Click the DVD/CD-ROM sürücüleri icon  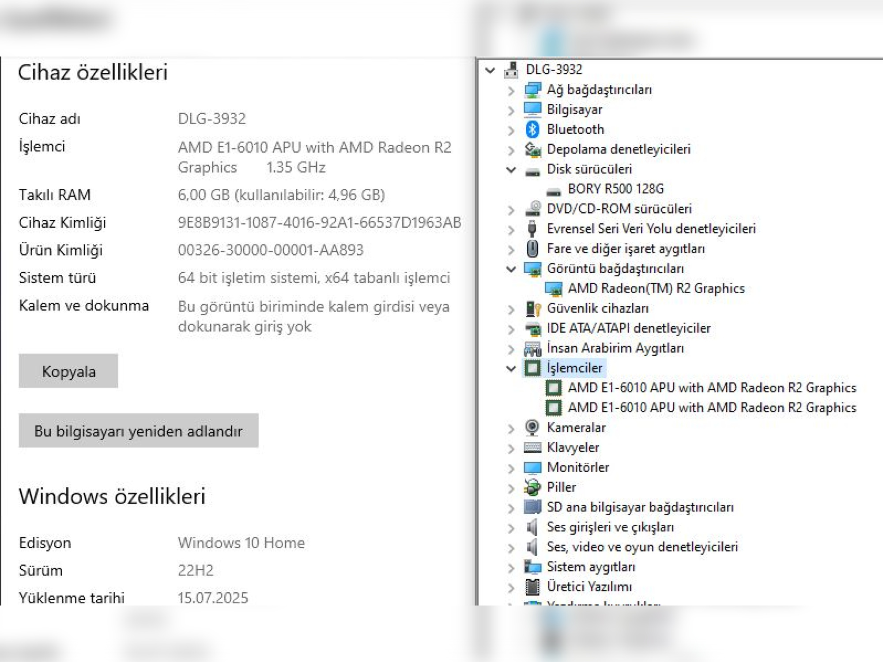click(x=532, y=209)
